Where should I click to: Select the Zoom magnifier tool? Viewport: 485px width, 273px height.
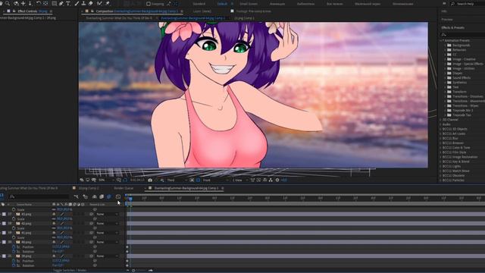[8, 3]
